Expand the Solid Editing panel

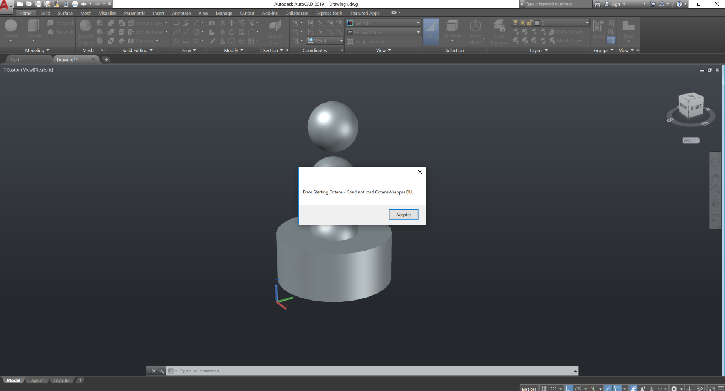coord(137,50)
